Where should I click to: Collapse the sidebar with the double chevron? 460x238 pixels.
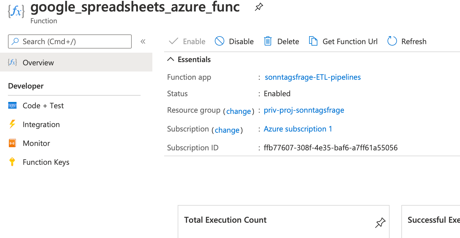(x=143, y=41)
